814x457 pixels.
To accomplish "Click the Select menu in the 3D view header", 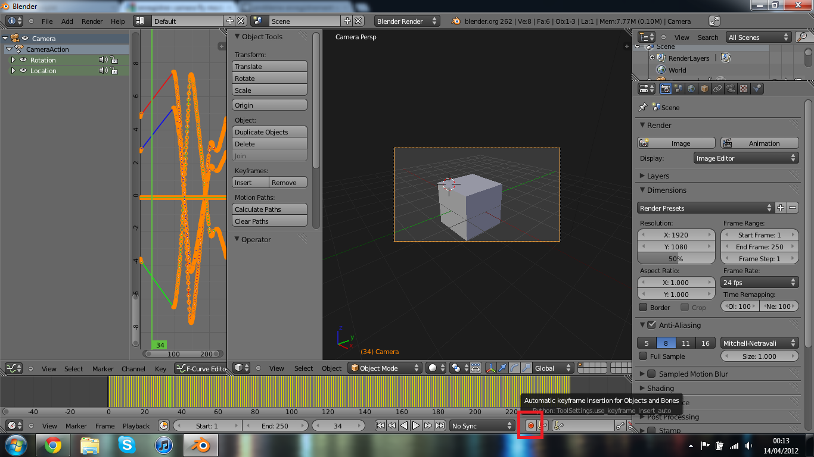I will (x=303, y=368).
